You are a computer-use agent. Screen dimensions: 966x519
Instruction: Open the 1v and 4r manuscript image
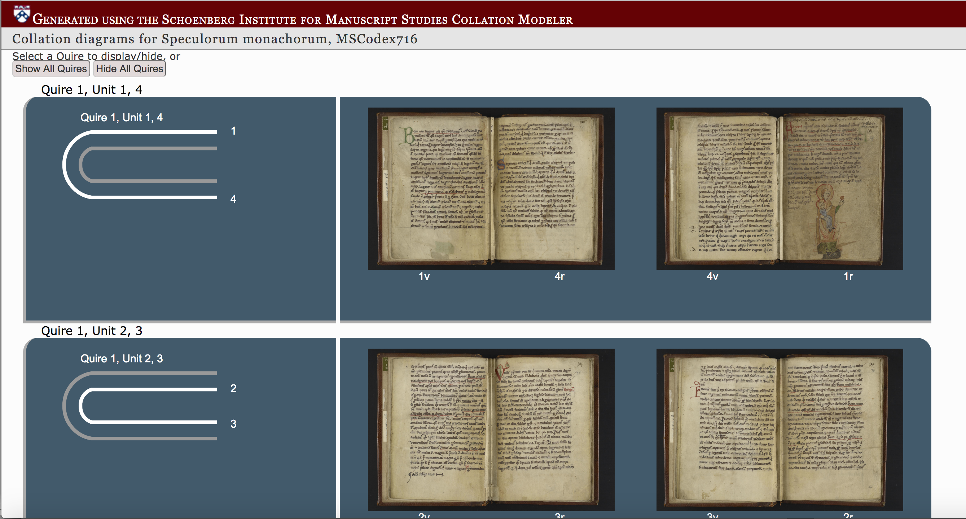pos(491,188)
